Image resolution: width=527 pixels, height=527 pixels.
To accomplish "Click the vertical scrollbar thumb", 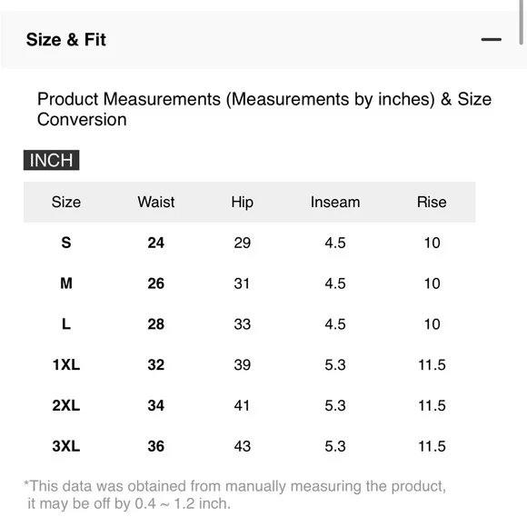I will 521,22.
